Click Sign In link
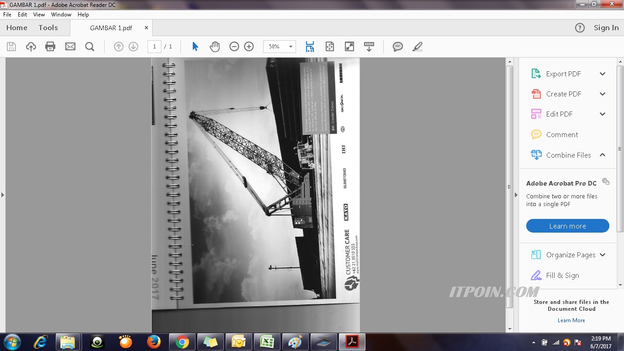Screen dimensions: 624x351 pos(606,28)
